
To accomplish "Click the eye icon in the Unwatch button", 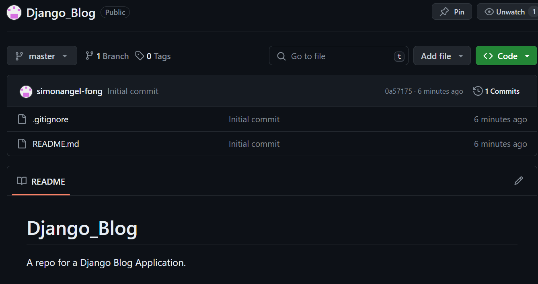I will [x=489, y=12].
